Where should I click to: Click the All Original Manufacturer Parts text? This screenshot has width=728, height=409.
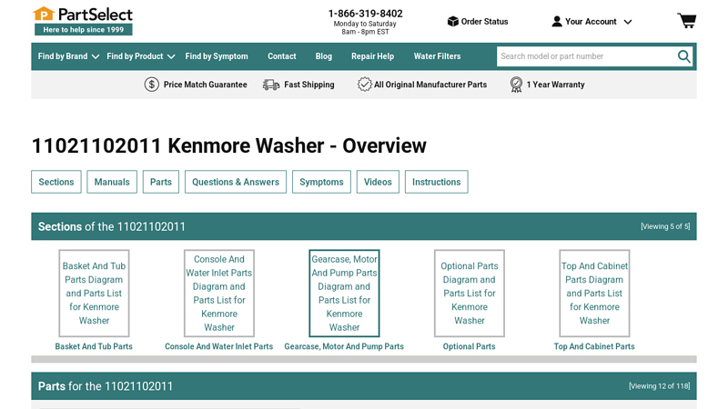tap(430, 85)
